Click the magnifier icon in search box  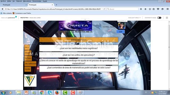108,9
